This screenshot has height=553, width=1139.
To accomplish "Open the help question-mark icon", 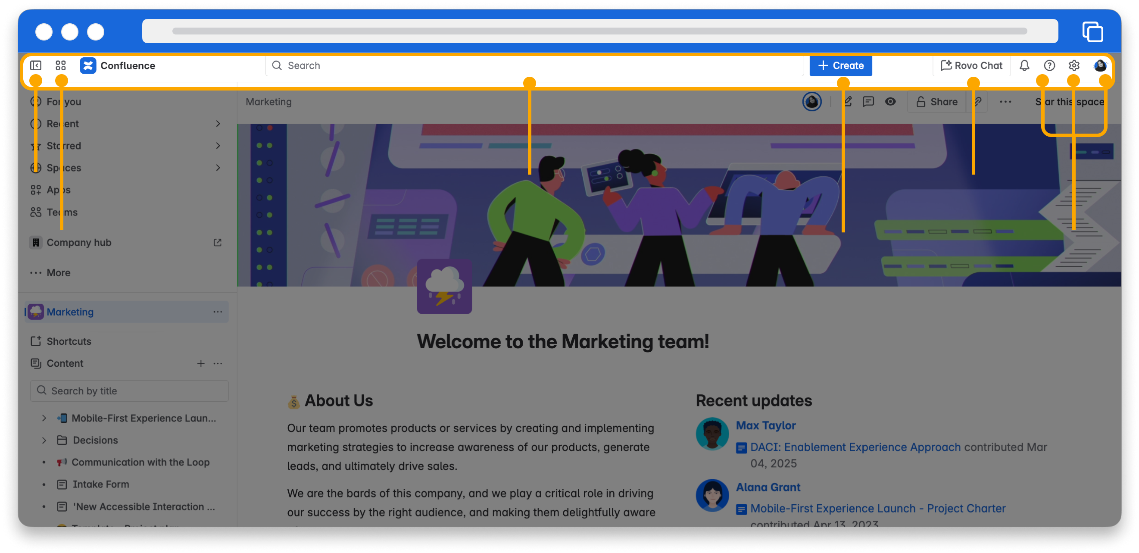I will [1049, 66].
